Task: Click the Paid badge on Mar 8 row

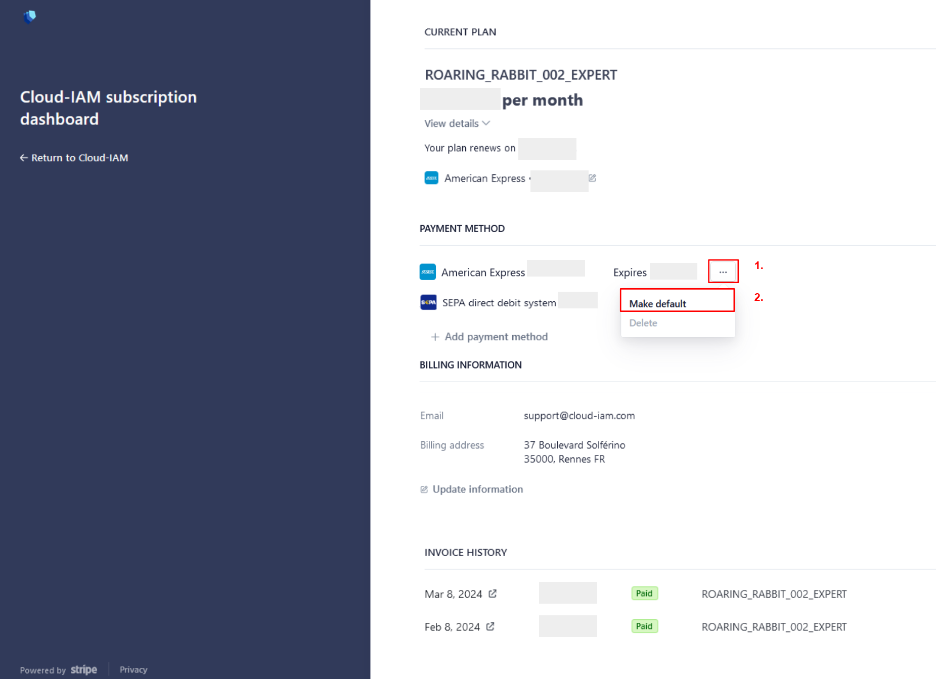Action: 644,593
